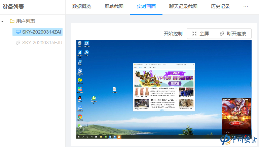
Task: Expand the more tabs ellipsis menu
Action: [246, 6]
